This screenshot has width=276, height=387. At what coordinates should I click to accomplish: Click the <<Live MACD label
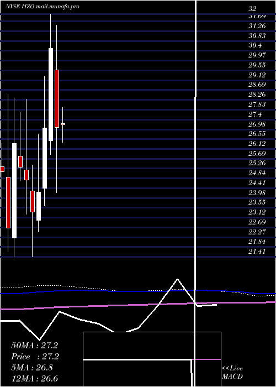232,372
